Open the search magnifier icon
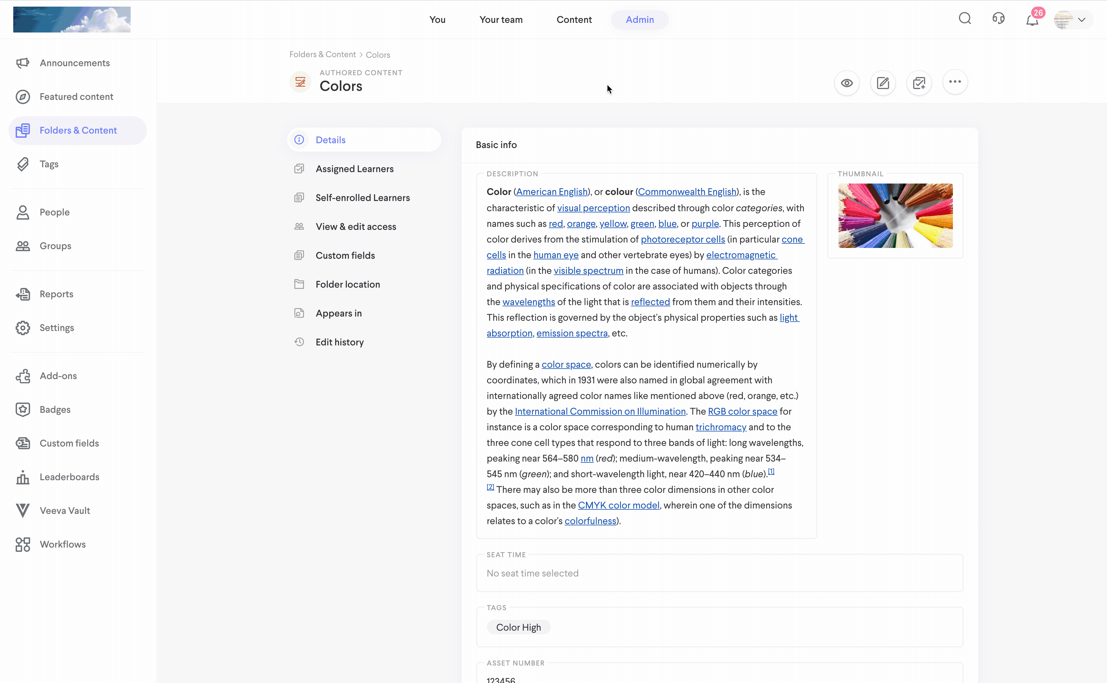 click(965, 19)
